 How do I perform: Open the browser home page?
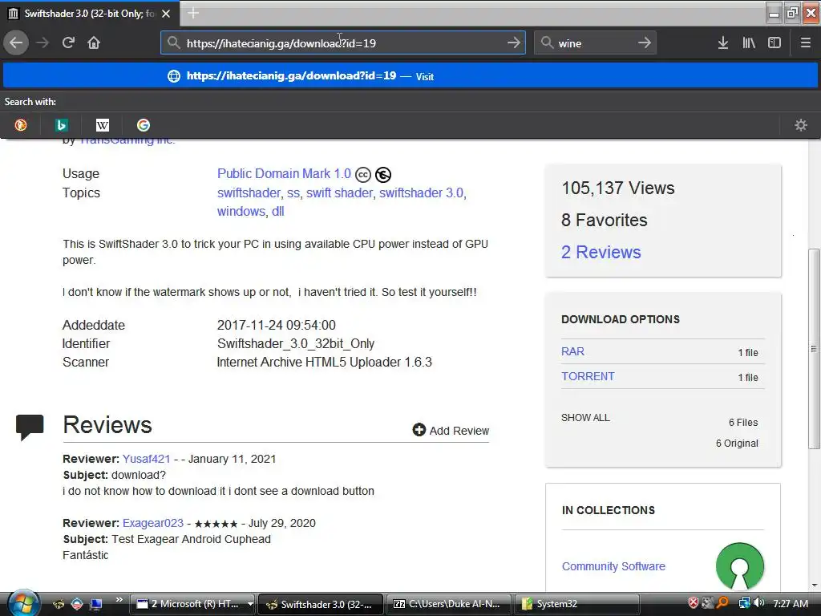tap(94, 43)
